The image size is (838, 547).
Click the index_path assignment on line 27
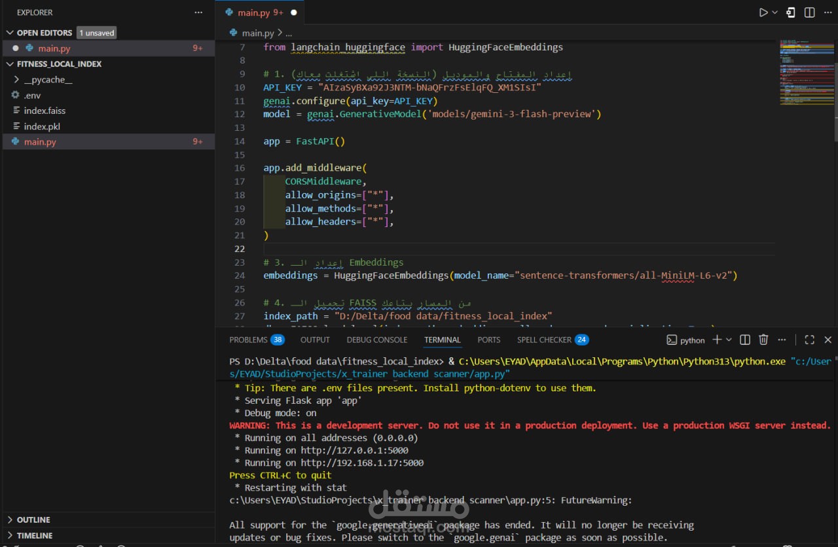tap(408, 316)
